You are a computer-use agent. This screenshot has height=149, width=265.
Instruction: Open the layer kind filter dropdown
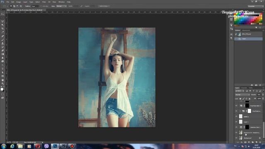[240, 91]
